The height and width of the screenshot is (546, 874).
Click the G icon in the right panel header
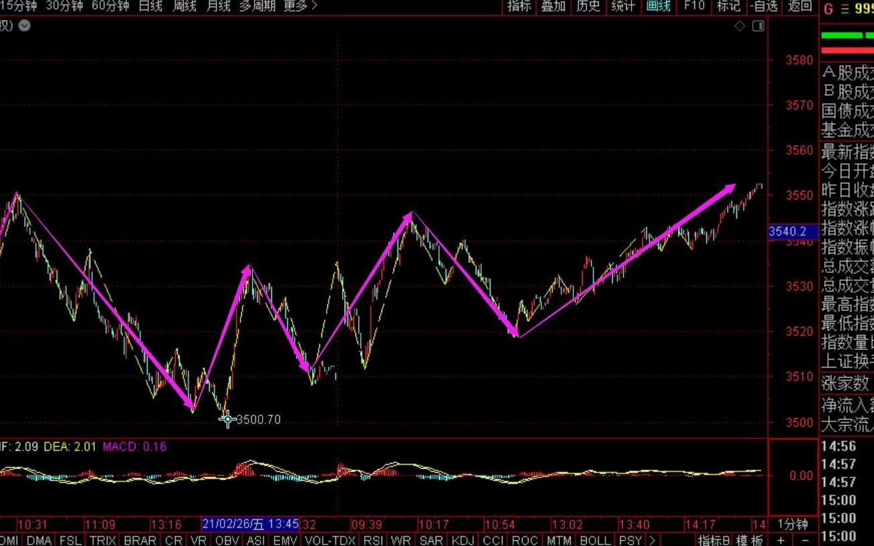[x=829, y=9]
